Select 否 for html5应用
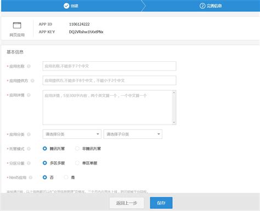Image resolution: width=260 pixels, height=211 pixels. (x=45, y=177)
